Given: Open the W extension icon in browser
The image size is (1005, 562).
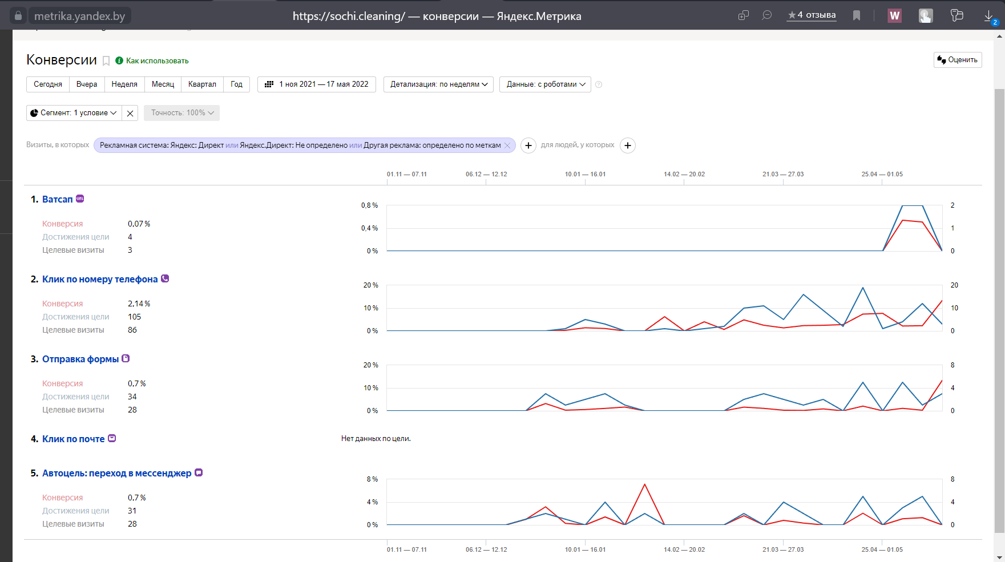Looking at the screenshot, I should pyautogui.click(x=894, y=16).
